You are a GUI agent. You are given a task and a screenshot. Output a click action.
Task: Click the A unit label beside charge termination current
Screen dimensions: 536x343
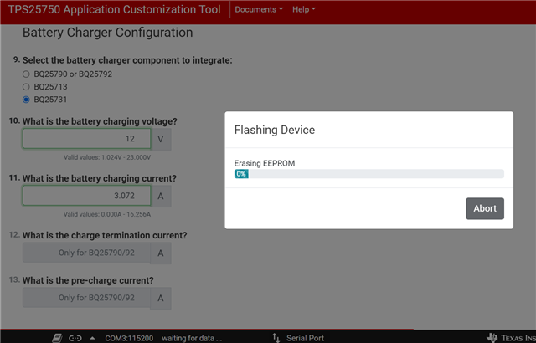tap(161, 253)
